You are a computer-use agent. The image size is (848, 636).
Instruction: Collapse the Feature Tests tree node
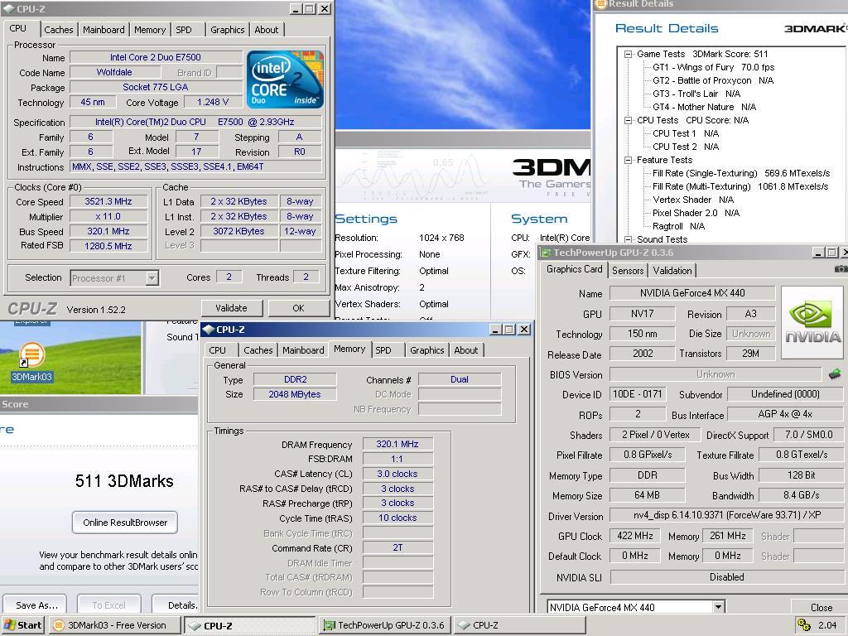coord(628,160)
